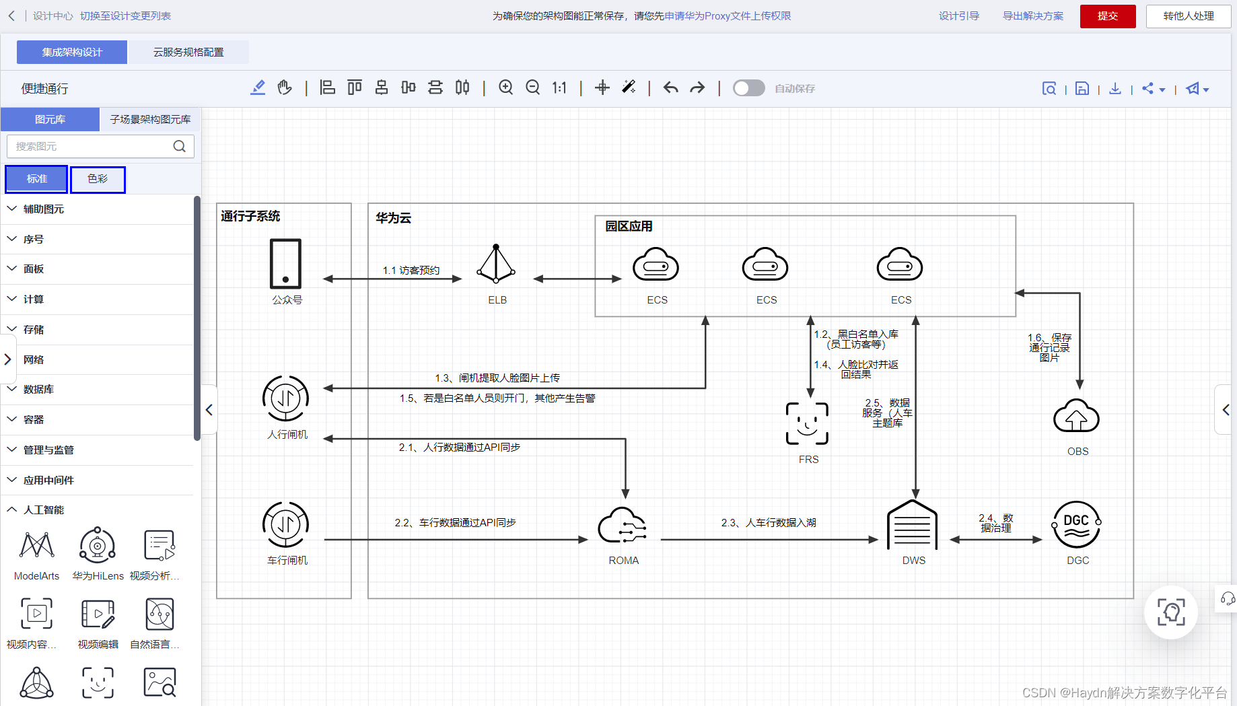This screenshot has height=706, width=1237.
Task: Click the save icon in toolbar
Action: tap(1082, 88)
